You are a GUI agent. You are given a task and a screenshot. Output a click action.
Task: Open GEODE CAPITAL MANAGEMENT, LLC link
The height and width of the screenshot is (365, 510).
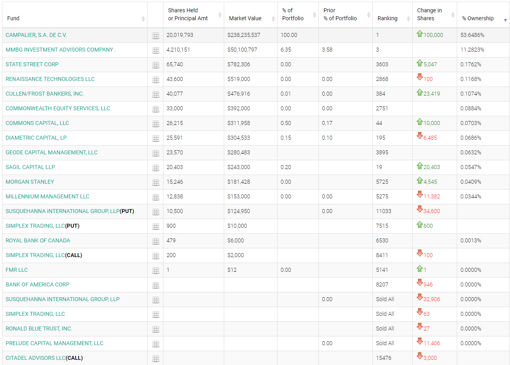coord(52,152)
